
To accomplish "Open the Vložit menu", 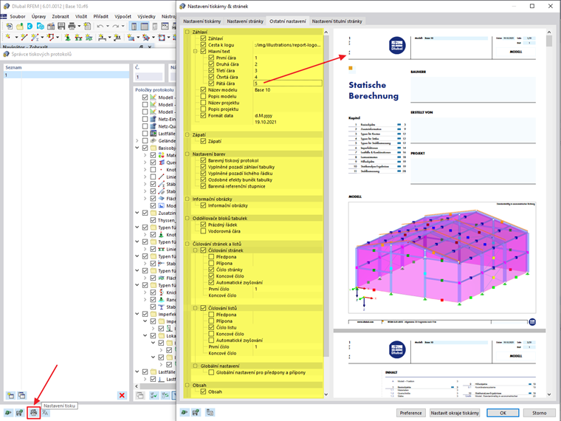I will click(x=81, y=16).
